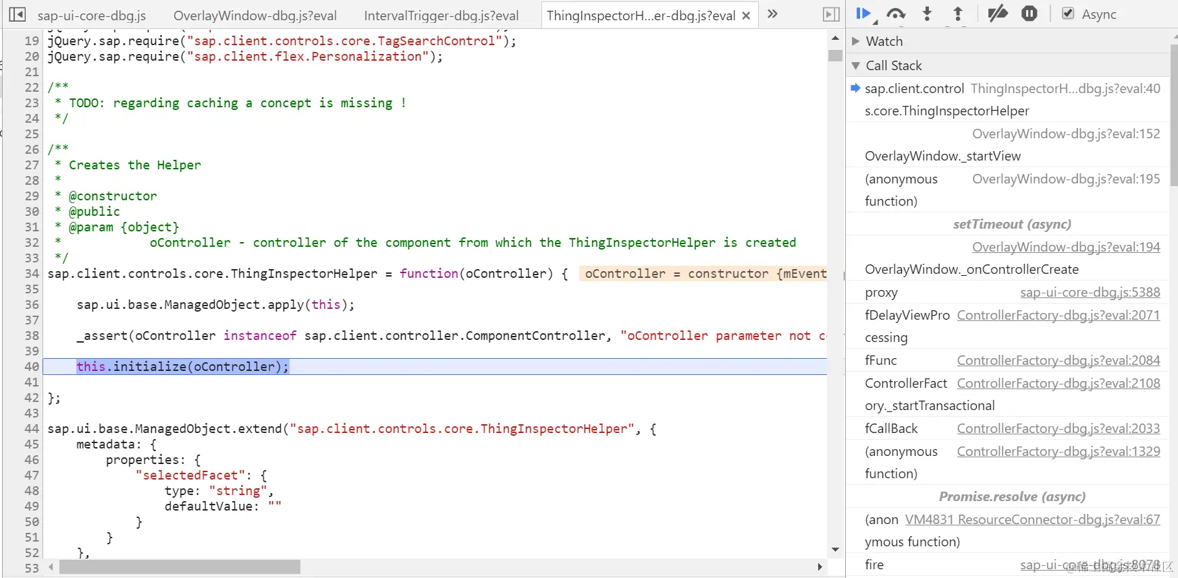This screenshot has height=578, width=1178.
Task: Click horizontal scroll left arrow
Action: tap(51, 567)
